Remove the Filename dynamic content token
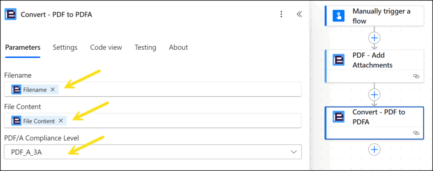The height and width of the screenshot is (171, 433). (x=52, y=89)
